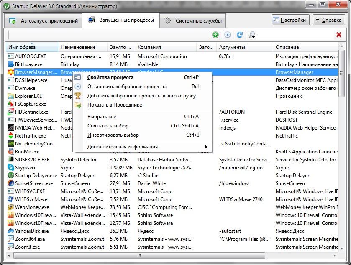Open the Настройки button
Screen dimensions: 351x265
tap(290, 20)
